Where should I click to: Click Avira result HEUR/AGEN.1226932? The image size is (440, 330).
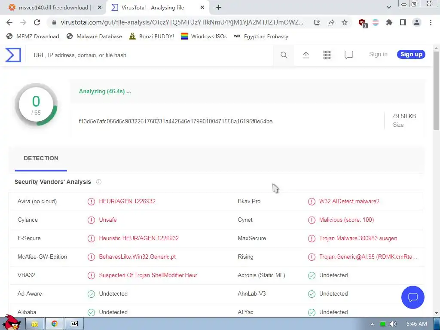pos(127,201)
